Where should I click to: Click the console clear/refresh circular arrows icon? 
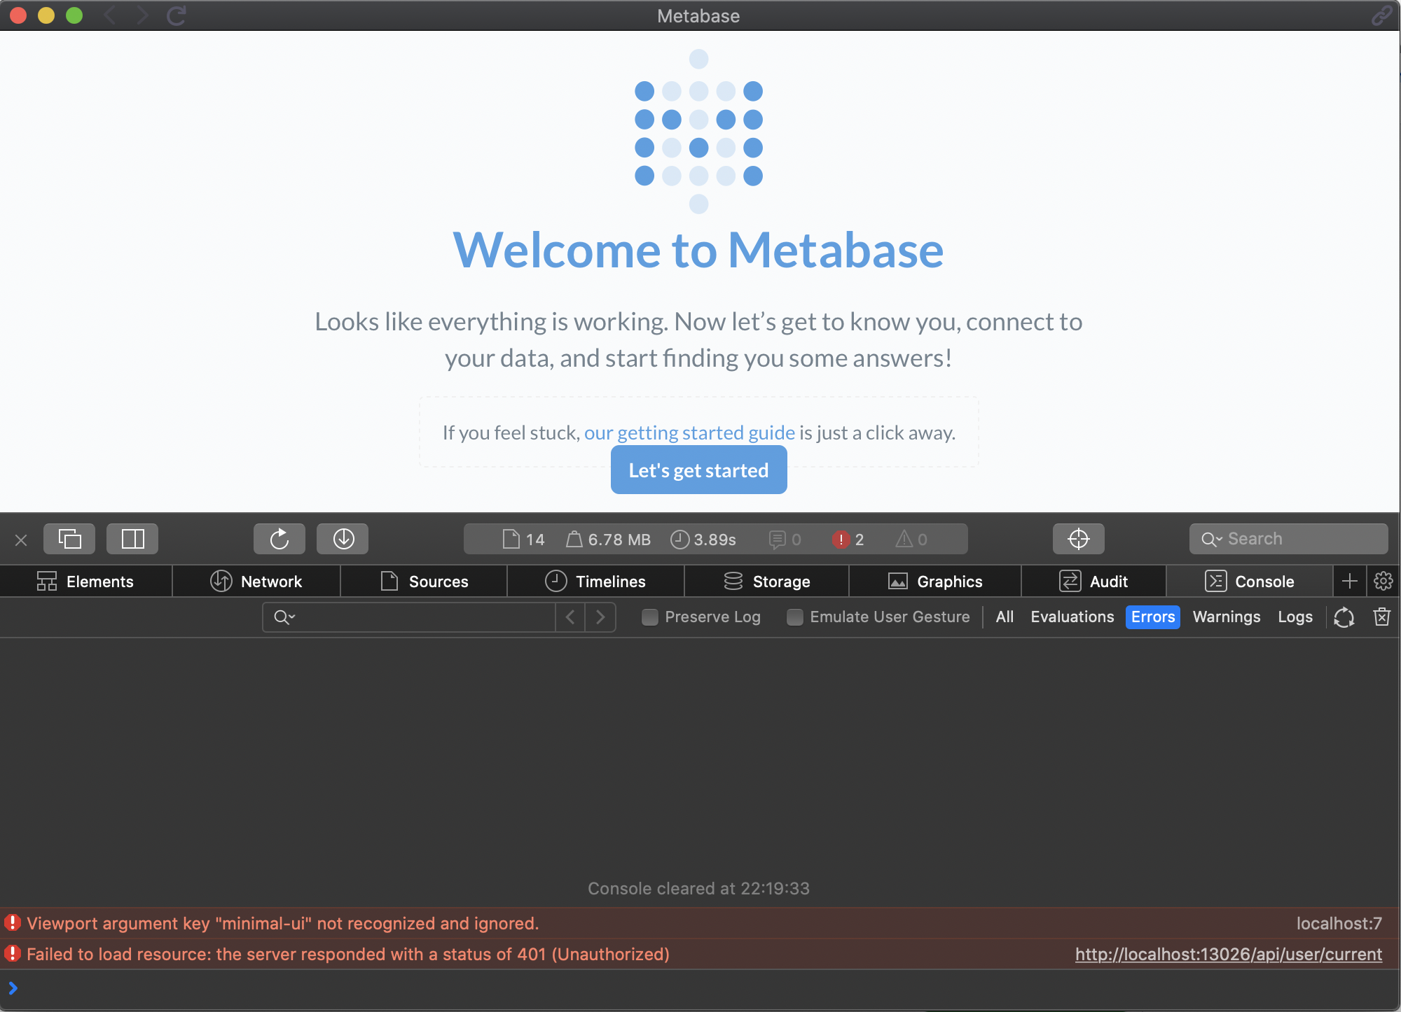pyautogui.click(x=1344, y=617)
